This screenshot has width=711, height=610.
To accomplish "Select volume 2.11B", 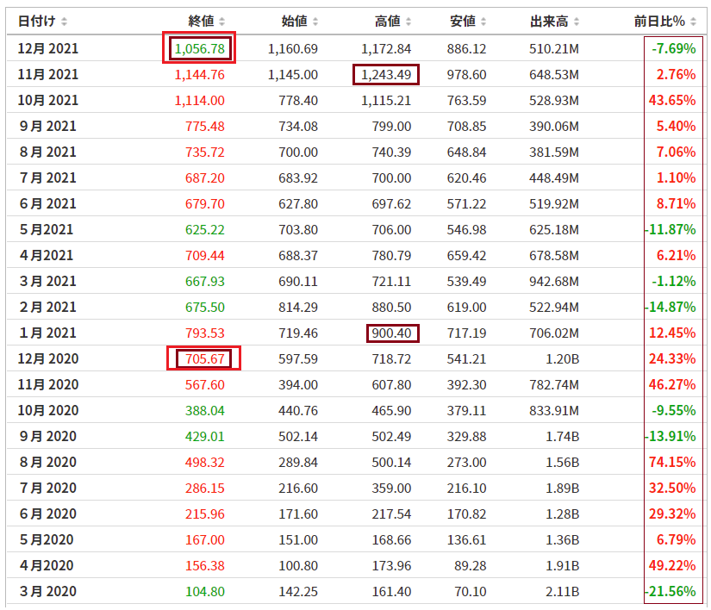I will click(x=562, y=591).
